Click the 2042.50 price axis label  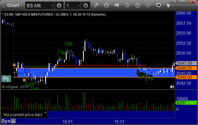coord(184,83)
